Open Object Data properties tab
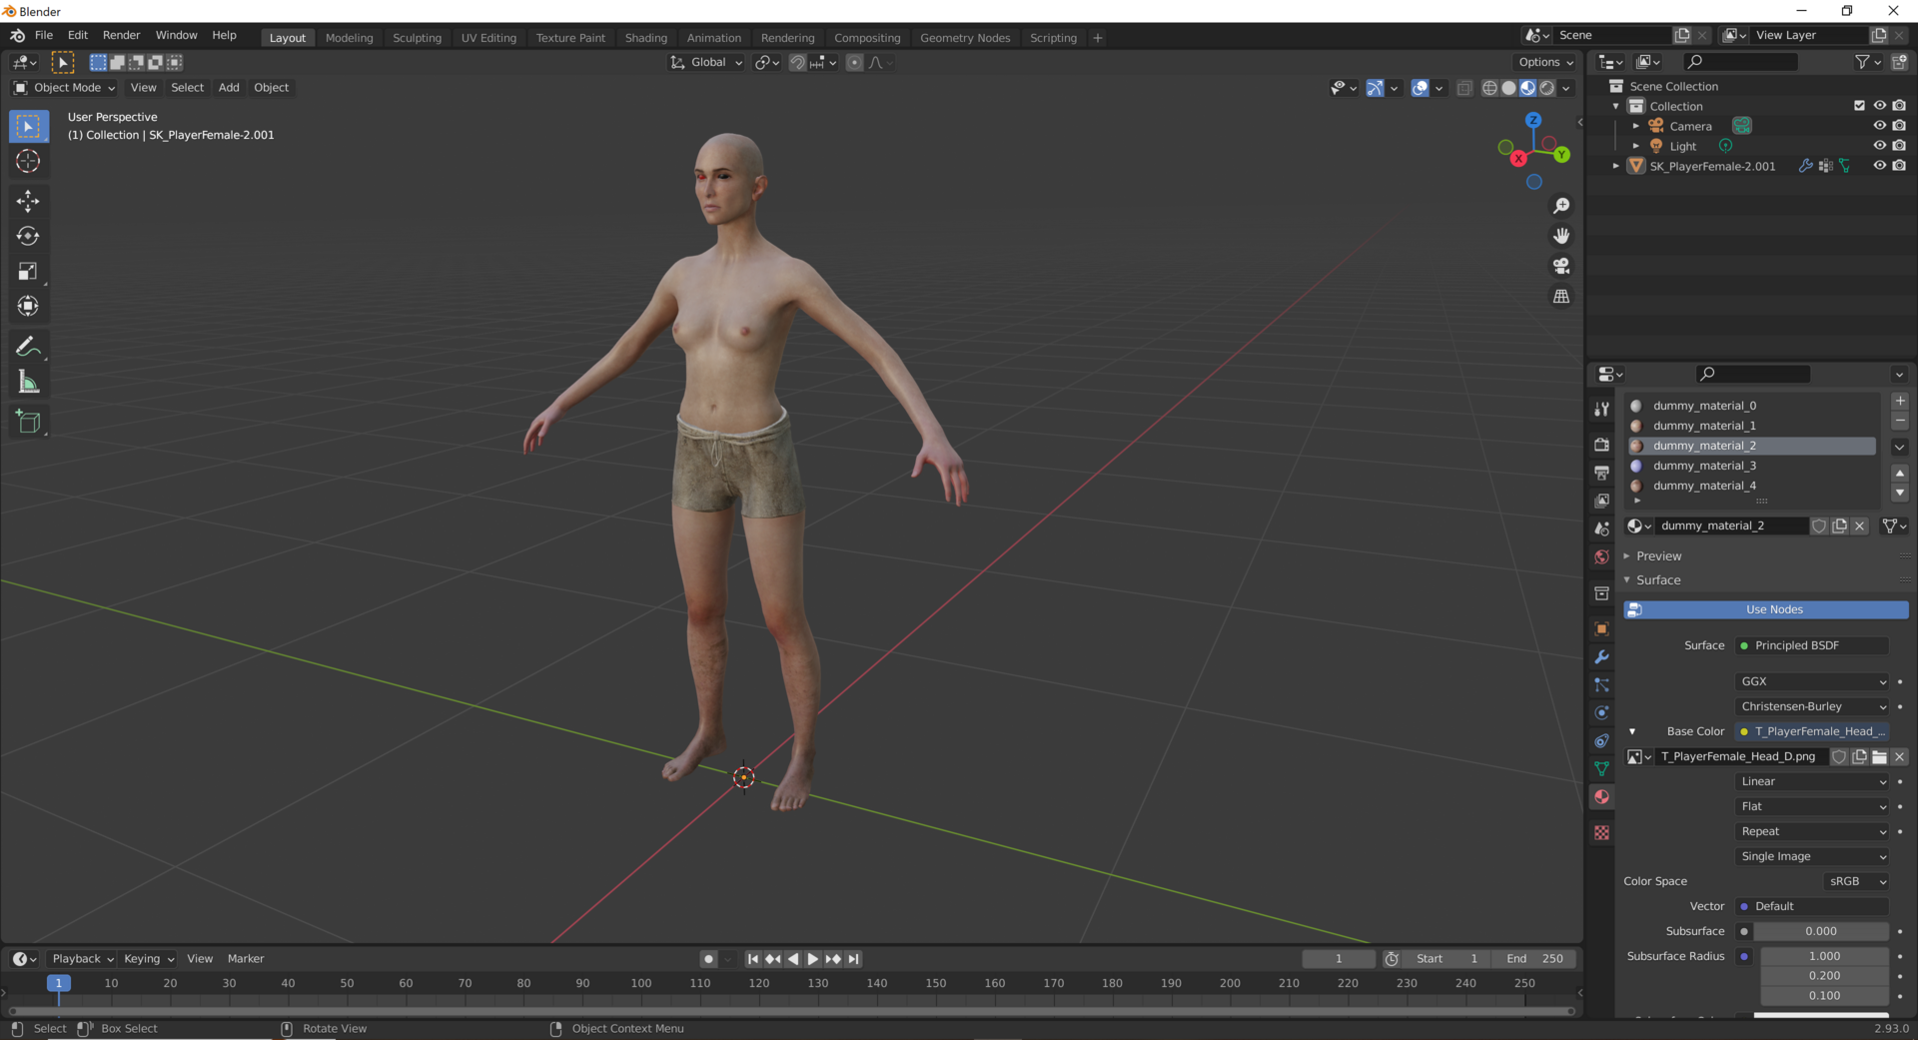The height and width of the screenshot is (1040, 1918). pos(1601,768)
